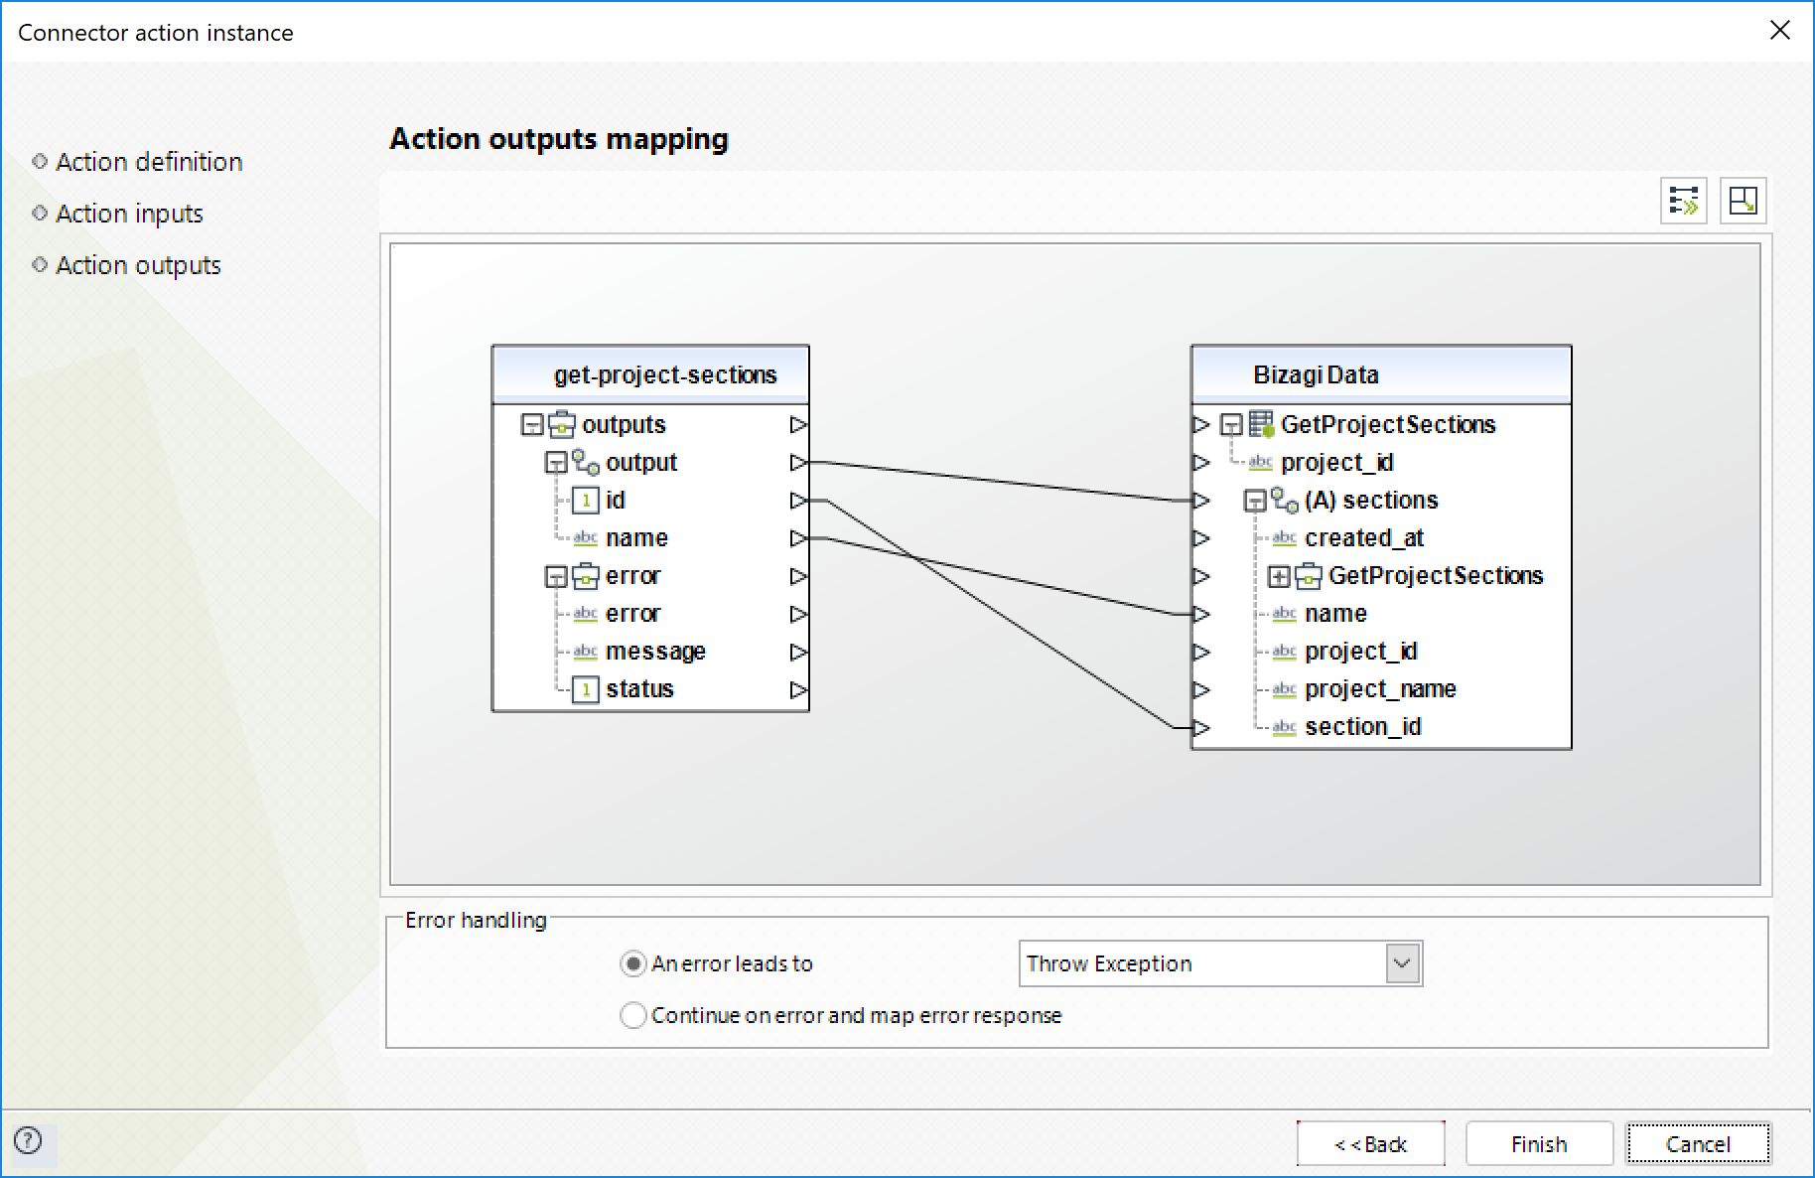This screenshot has height=1178, width=1815.
Task: Select 'Continue on error and map error response'
Action: tap(632, 1015)
